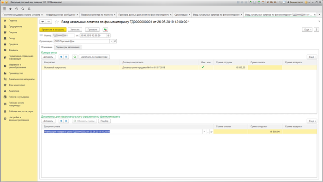
Task: Click Заполнить по параметрам button
Action: pyautogui.click(x=94, y=57)
